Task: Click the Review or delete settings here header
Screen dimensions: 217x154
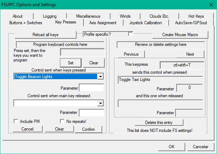Action: coord(161,44)
